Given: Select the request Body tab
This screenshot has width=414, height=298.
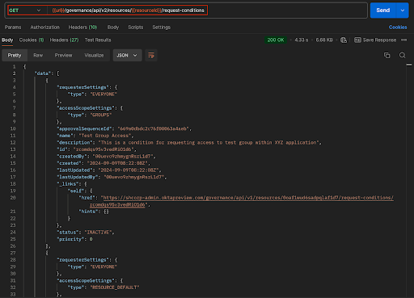Looking at the screenshot, I should click(113, 27).
